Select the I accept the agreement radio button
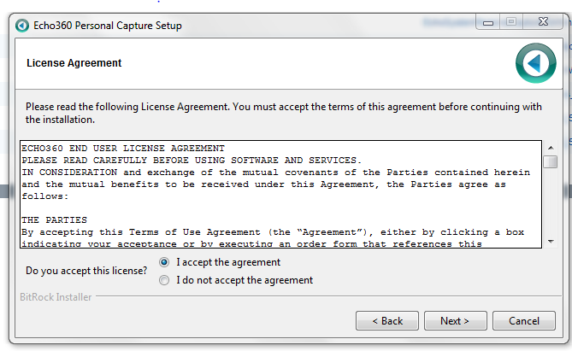572x351 pixels. [164, 262]
